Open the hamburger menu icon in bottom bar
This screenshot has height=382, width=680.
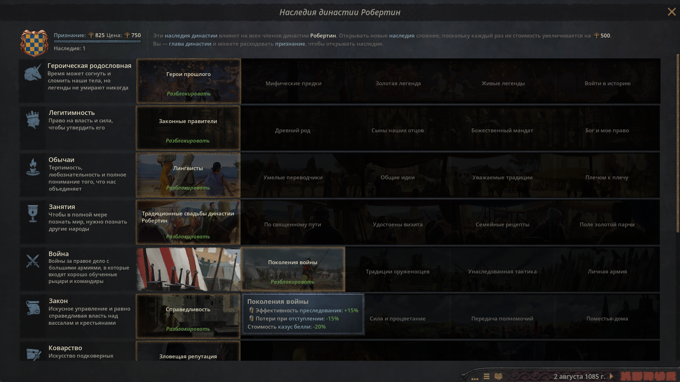(x=487, y=377)
